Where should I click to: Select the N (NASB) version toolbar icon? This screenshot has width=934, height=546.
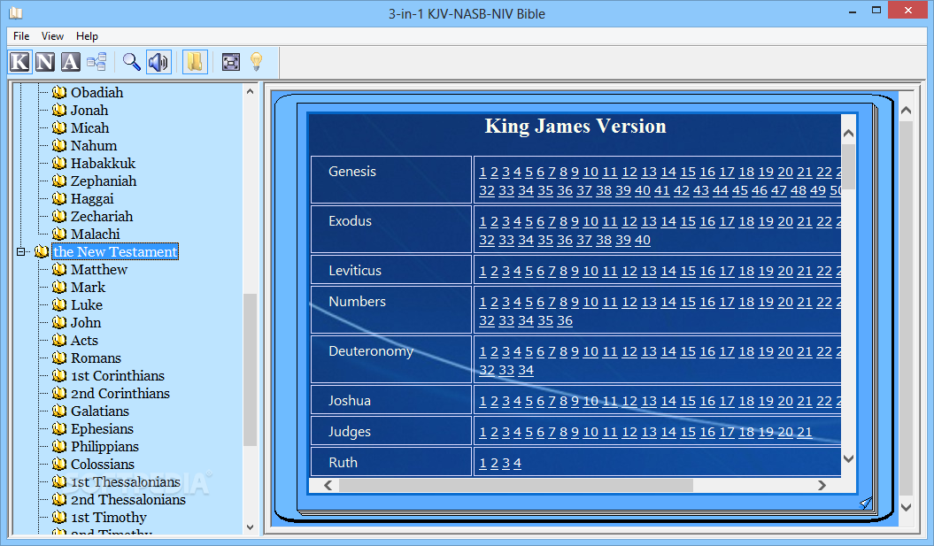pyautogui.click(x=45, y=62)
